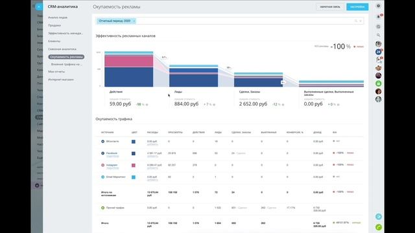Open Влияние трафика sub-report

(67, 64)
